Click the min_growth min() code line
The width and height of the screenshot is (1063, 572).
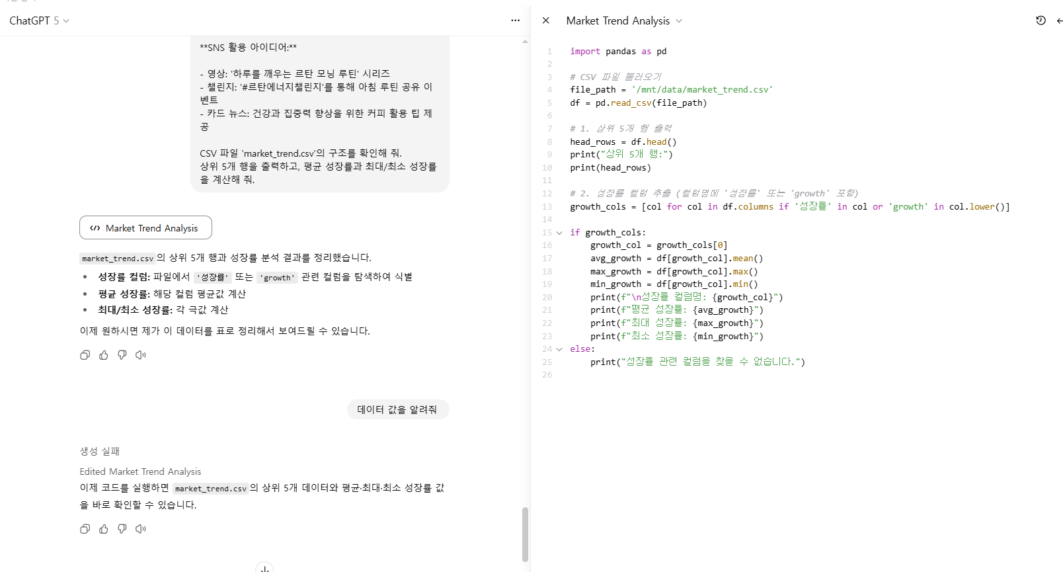coord(674,284)
